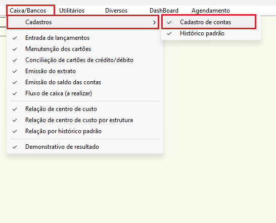276x223 pixels.
Task: Open the Agendamento menu
Action: pyautogui.click(x=211, y=11)
